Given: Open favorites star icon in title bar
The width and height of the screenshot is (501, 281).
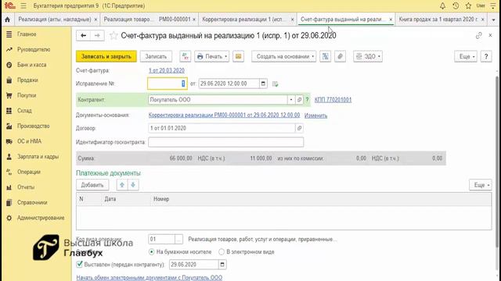Looking at the screenshot, I should tap(468, 5).
